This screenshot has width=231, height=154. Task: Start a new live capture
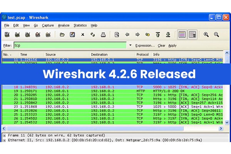pos(28,35)
